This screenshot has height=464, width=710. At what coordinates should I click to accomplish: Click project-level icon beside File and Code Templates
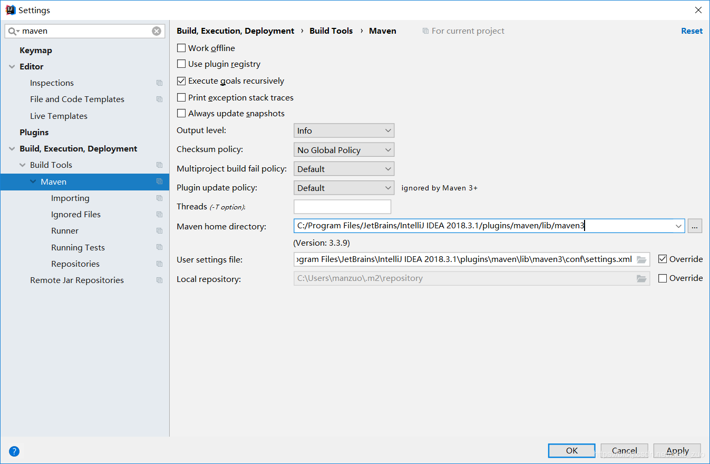(159, 99)
